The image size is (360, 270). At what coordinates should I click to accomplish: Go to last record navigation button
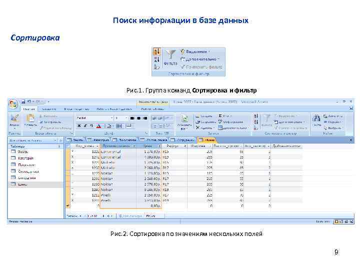click(x=108, y=216)
